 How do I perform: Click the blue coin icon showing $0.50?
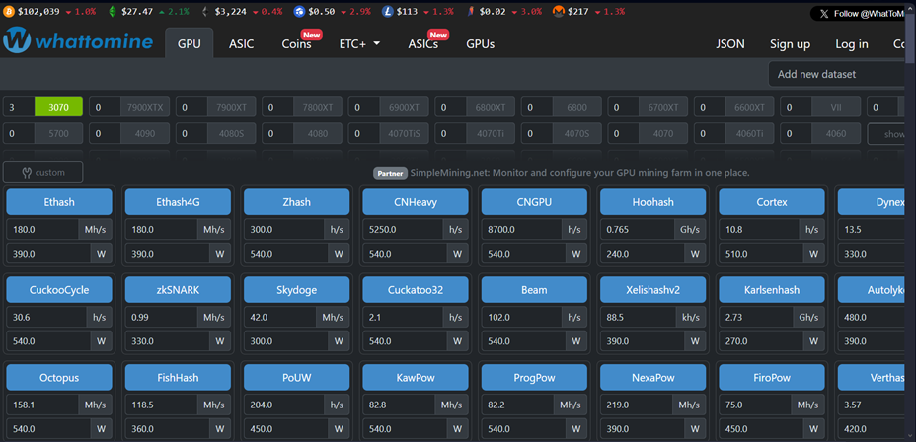coord(299,11)
